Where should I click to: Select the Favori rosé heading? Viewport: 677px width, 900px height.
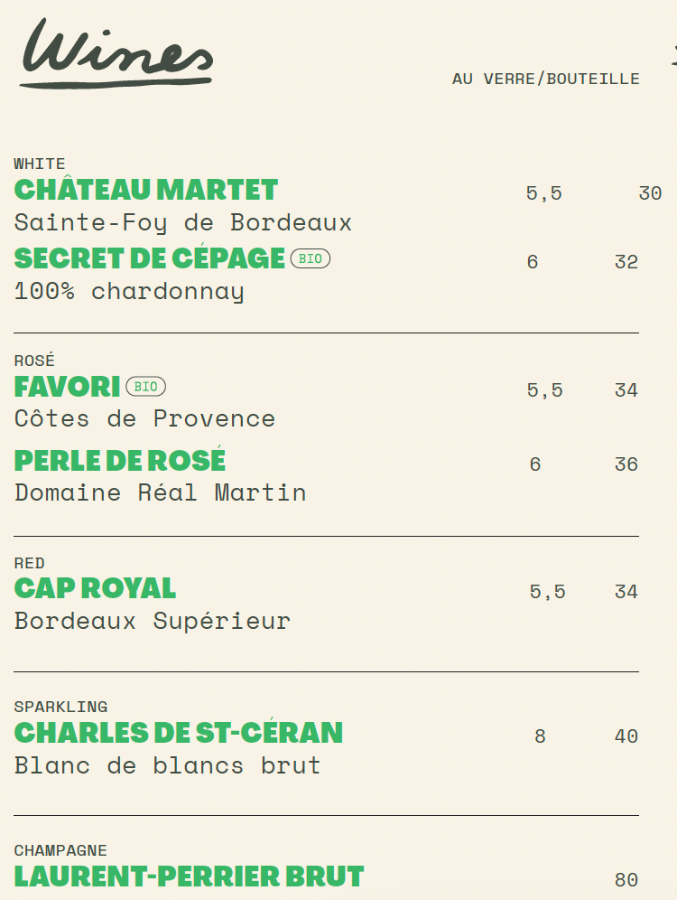point(67,387)
